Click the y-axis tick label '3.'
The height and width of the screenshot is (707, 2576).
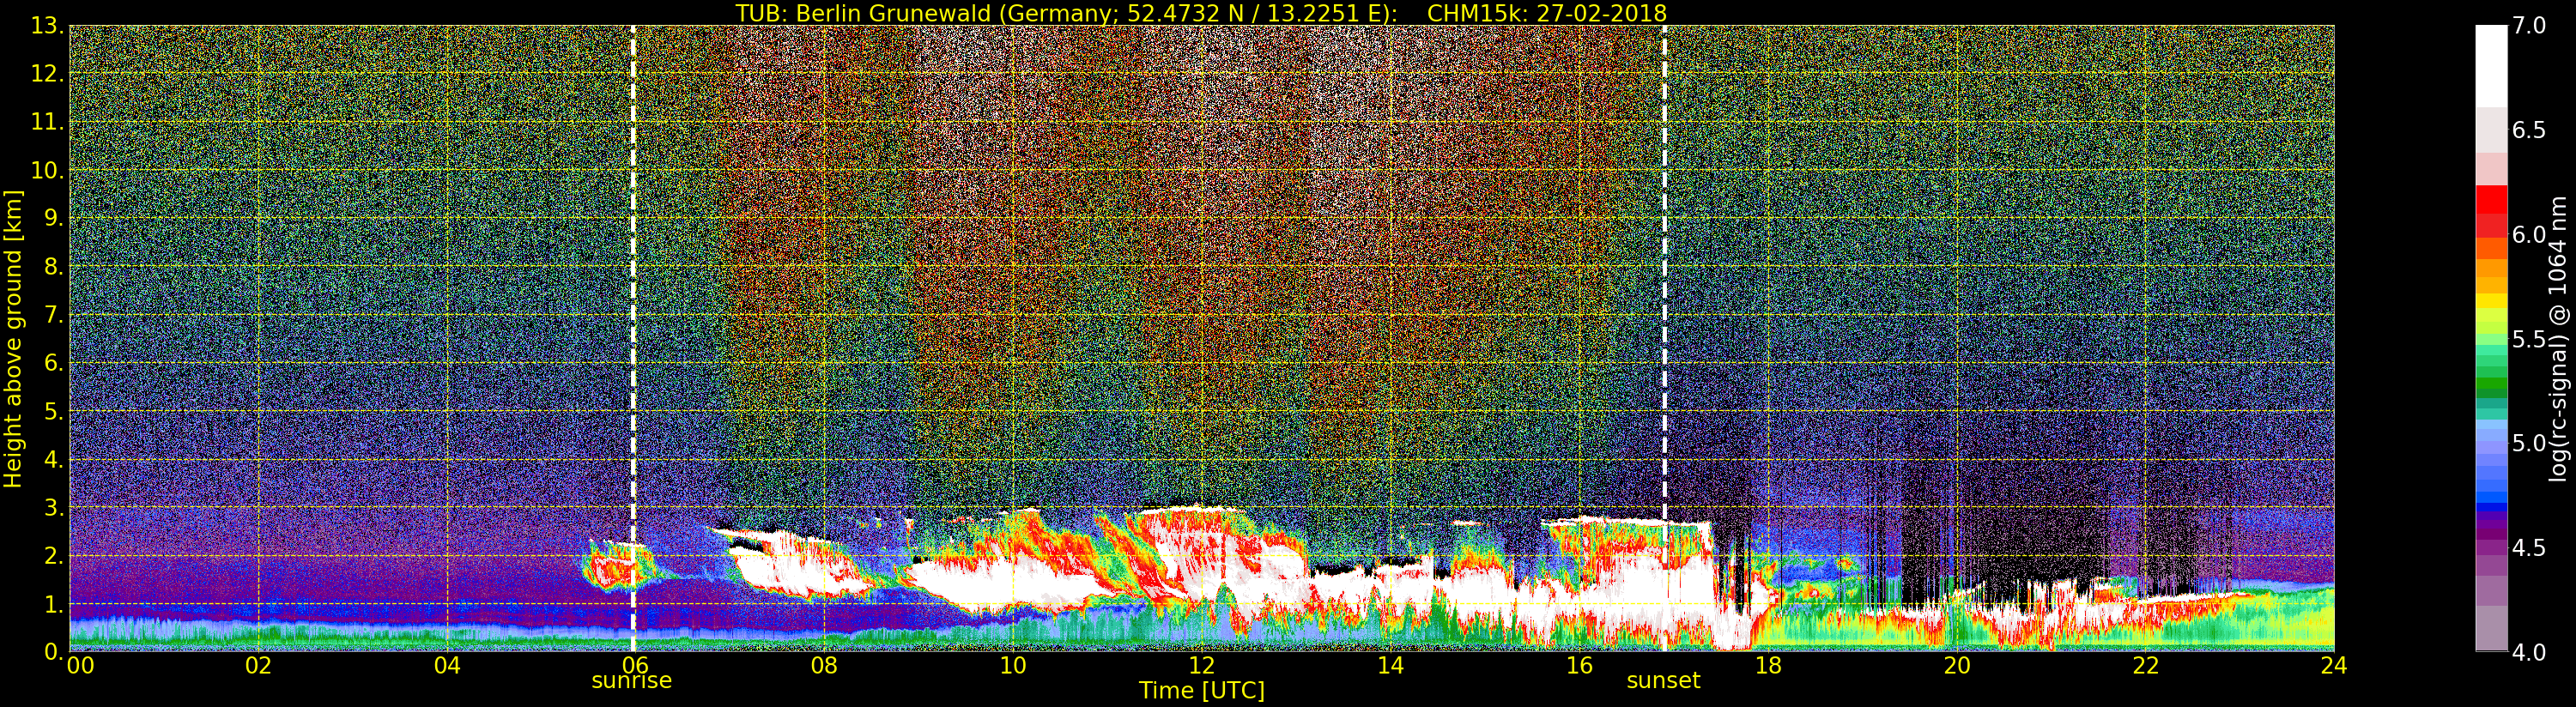[53, 508]
